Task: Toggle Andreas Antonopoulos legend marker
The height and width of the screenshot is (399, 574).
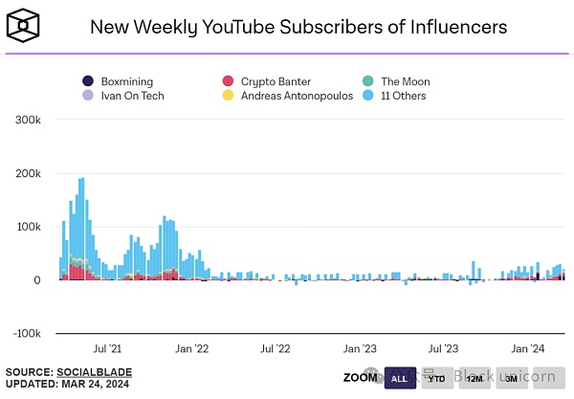Action: coord(228,96)
